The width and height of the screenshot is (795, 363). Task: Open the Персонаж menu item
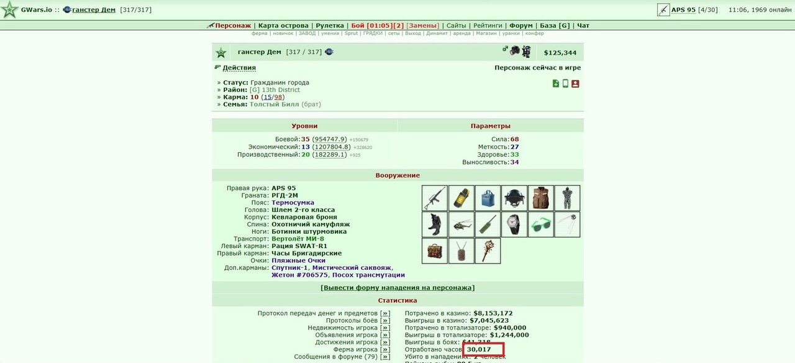233,25
